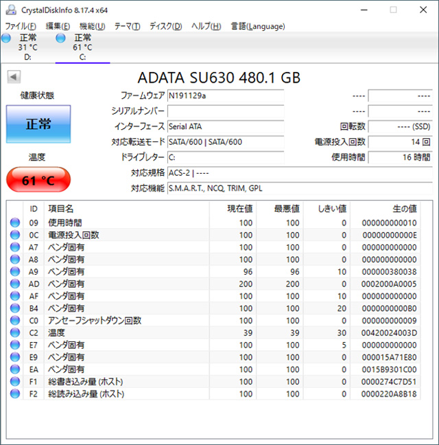Select the 総書き込み量 (ホスト) attribute name
The width and height of the screenshot is (439, 445).
tap(86, 382)
